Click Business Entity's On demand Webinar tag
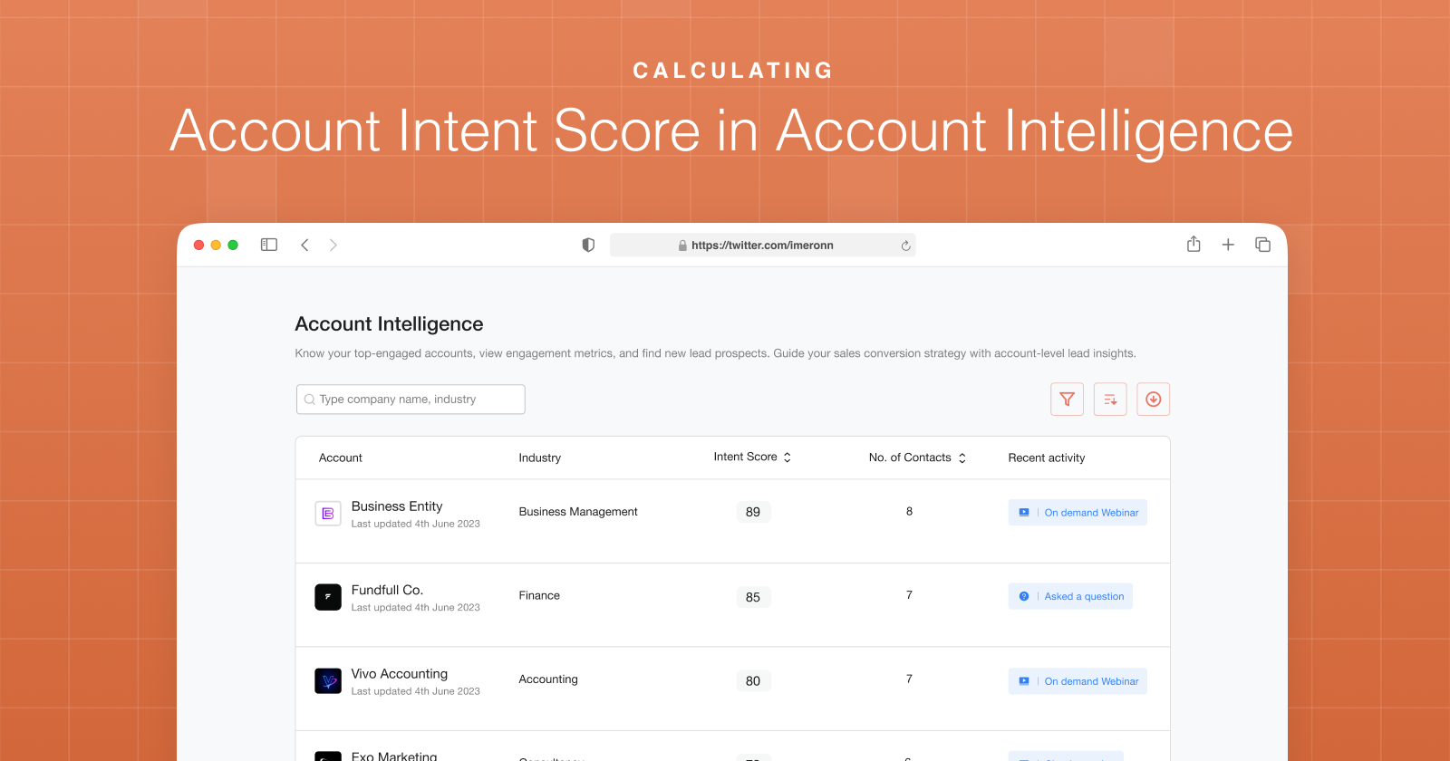 (x=1078, y=513)
